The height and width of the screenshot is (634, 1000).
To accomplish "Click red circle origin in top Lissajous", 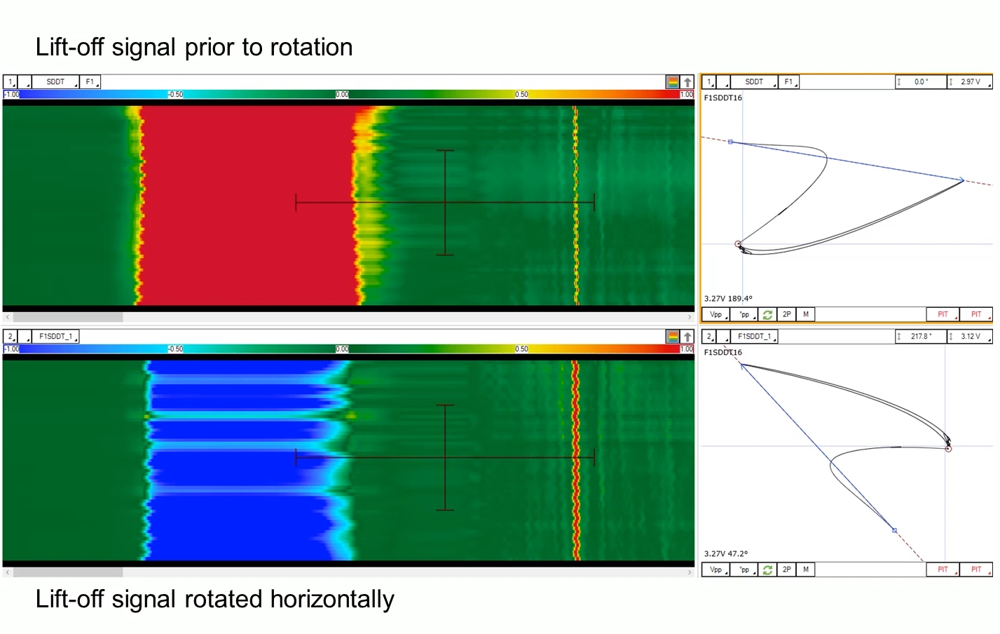I will 738,244.
